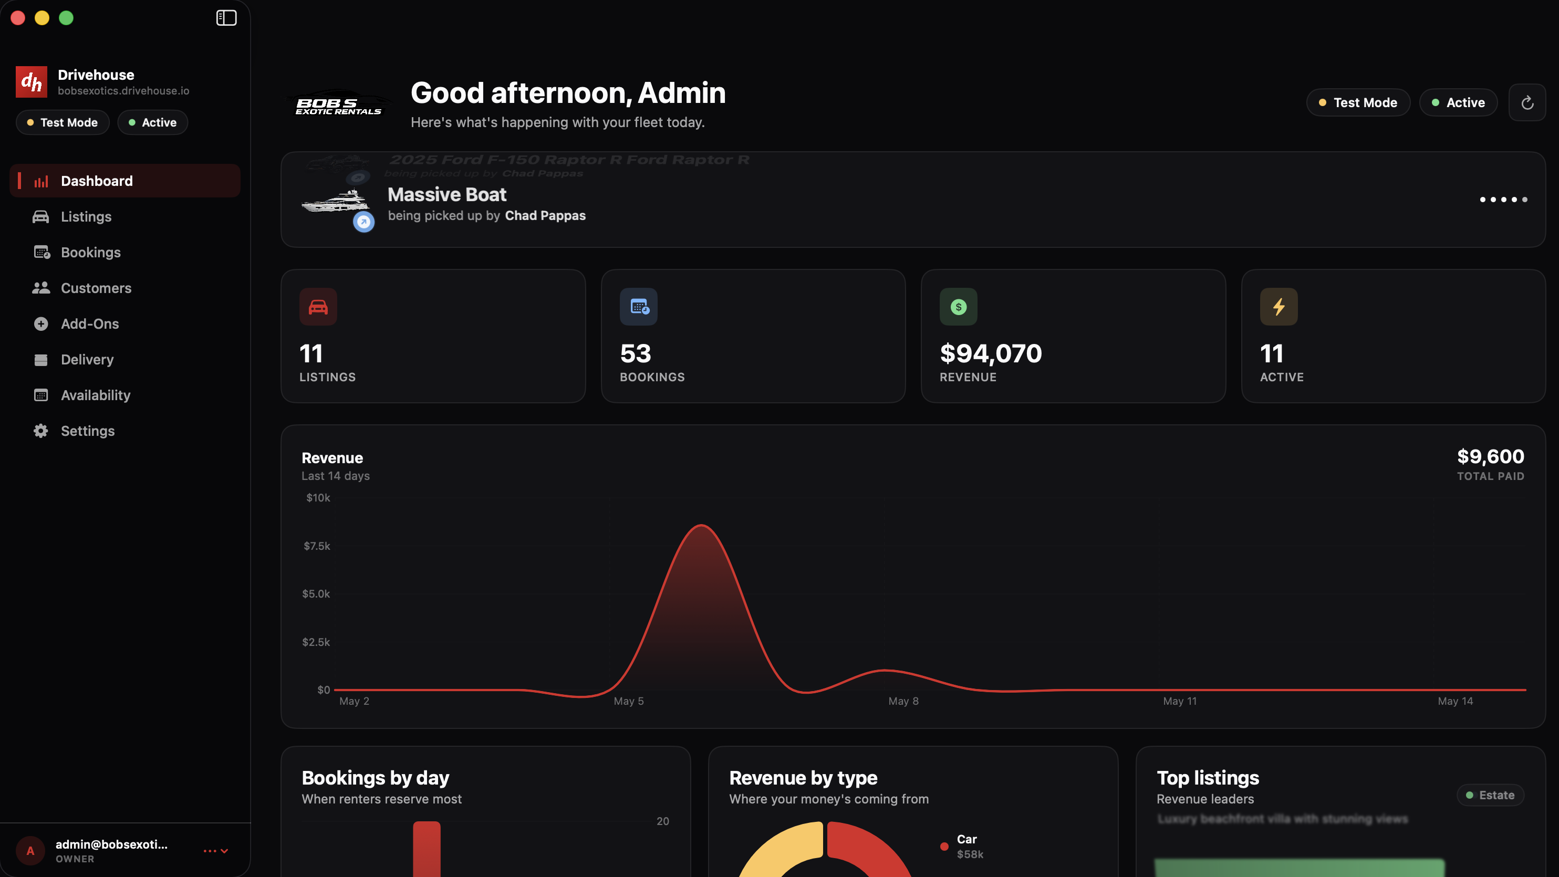1559x877 pixels.
Task: Click the green dollar Revenue icon
Action: point(958,307)
